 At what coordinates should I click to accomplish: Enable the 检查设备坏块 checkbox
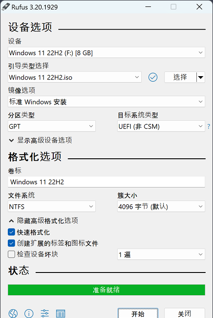pyautogui.click(x=11, y=254)
